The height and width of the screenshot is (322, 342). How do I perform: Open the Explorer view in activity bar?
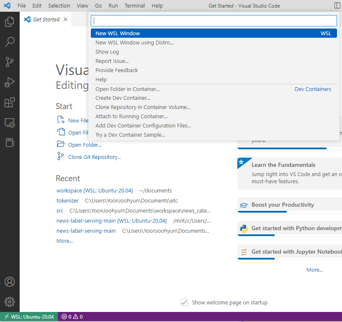click(x=10, y=22)
